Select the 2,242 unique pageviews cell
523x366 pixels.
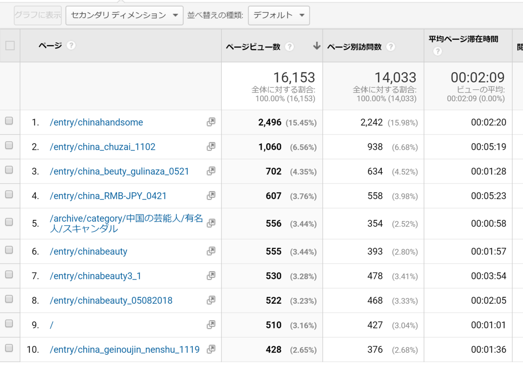coord(371,122)
